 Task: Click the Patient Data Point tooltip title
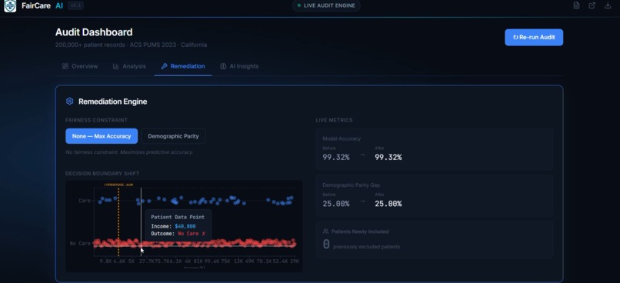(x=178, y=217)
